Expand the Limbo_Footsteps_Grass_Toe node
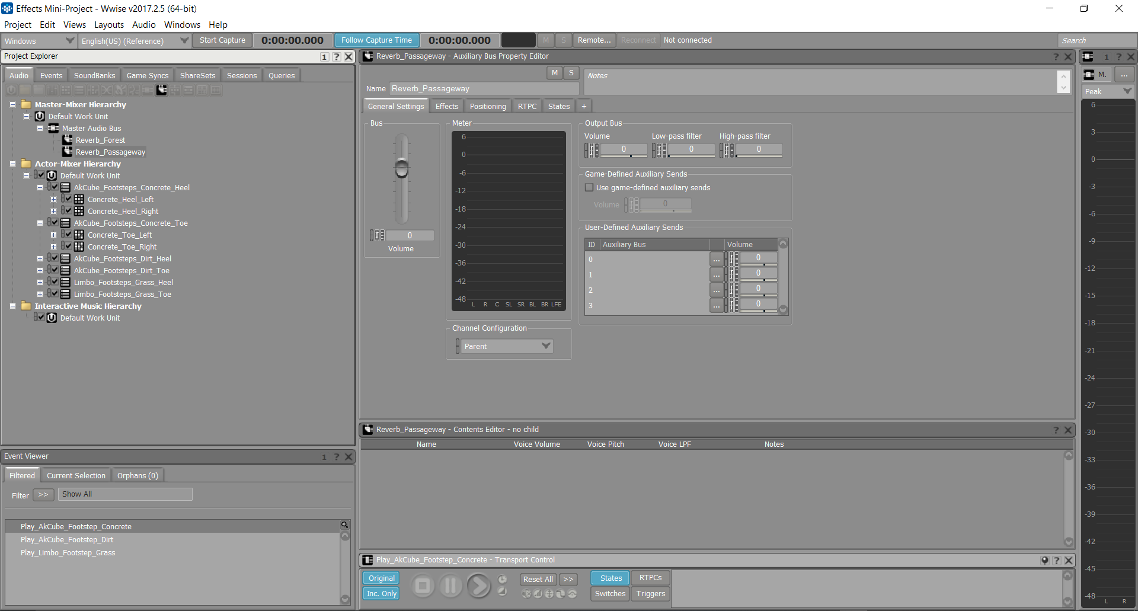 point(40,294)
